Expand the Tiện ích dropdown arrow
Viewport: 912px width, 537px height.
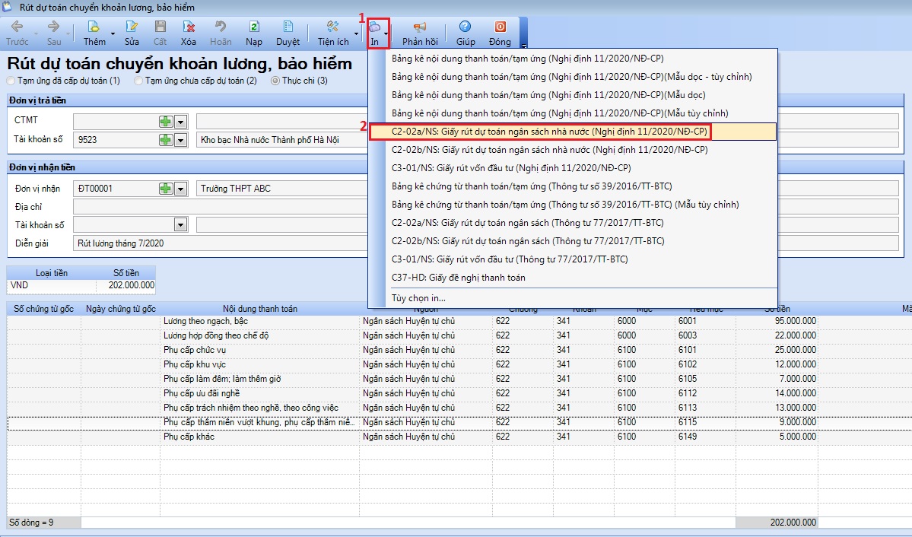[x=357, y=33]
